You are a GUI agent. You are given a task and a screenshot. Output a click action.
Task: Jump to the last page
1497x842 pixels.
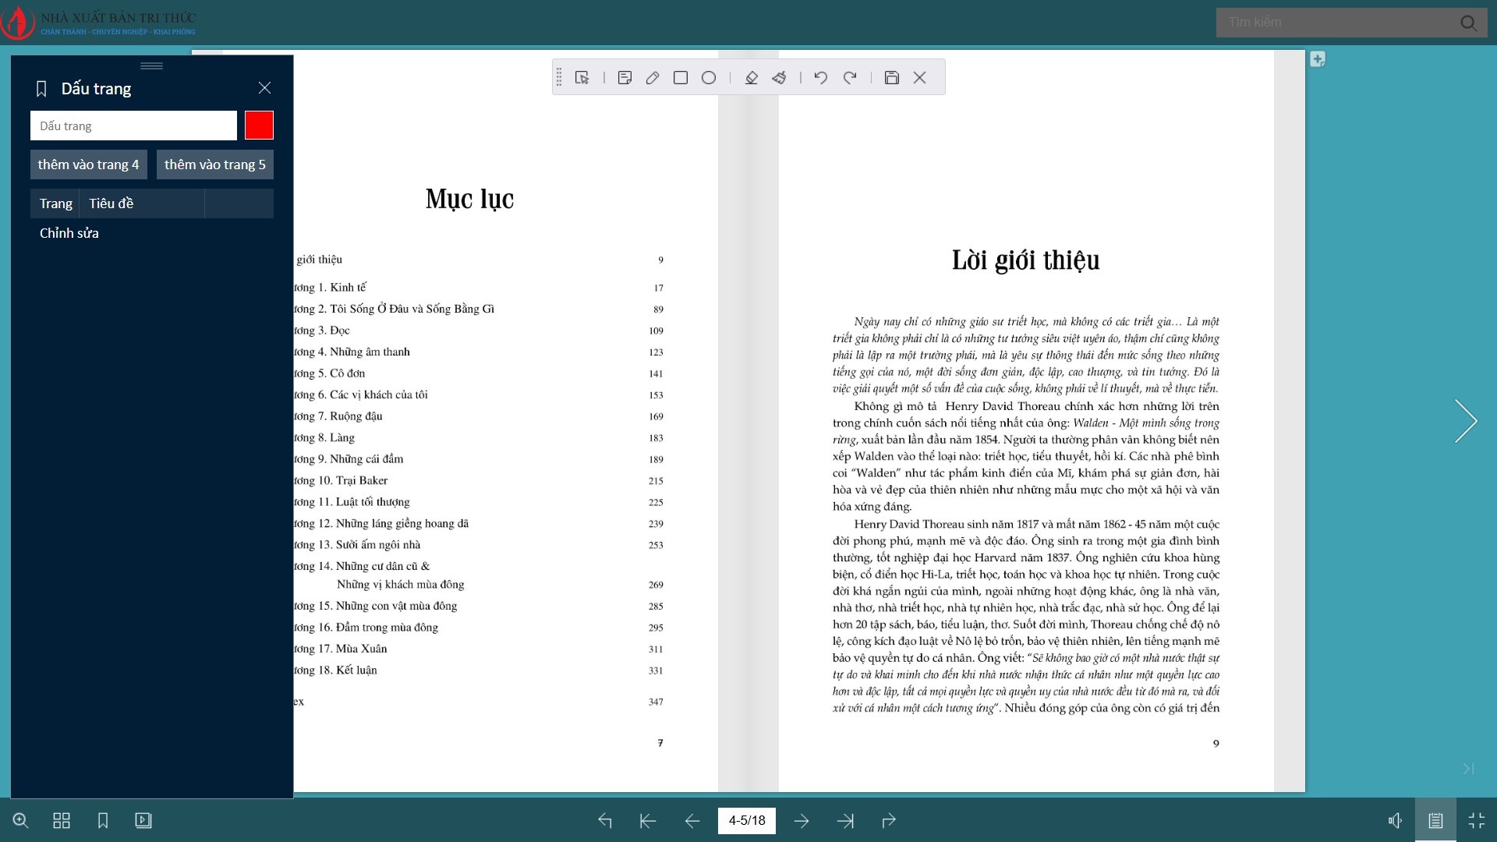(x=846, y=820)
